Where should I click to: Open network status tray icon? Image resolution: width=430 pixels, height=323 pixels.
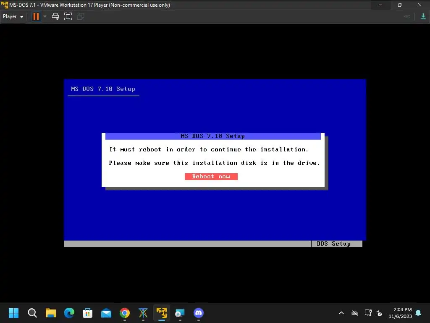pos(368,313)
